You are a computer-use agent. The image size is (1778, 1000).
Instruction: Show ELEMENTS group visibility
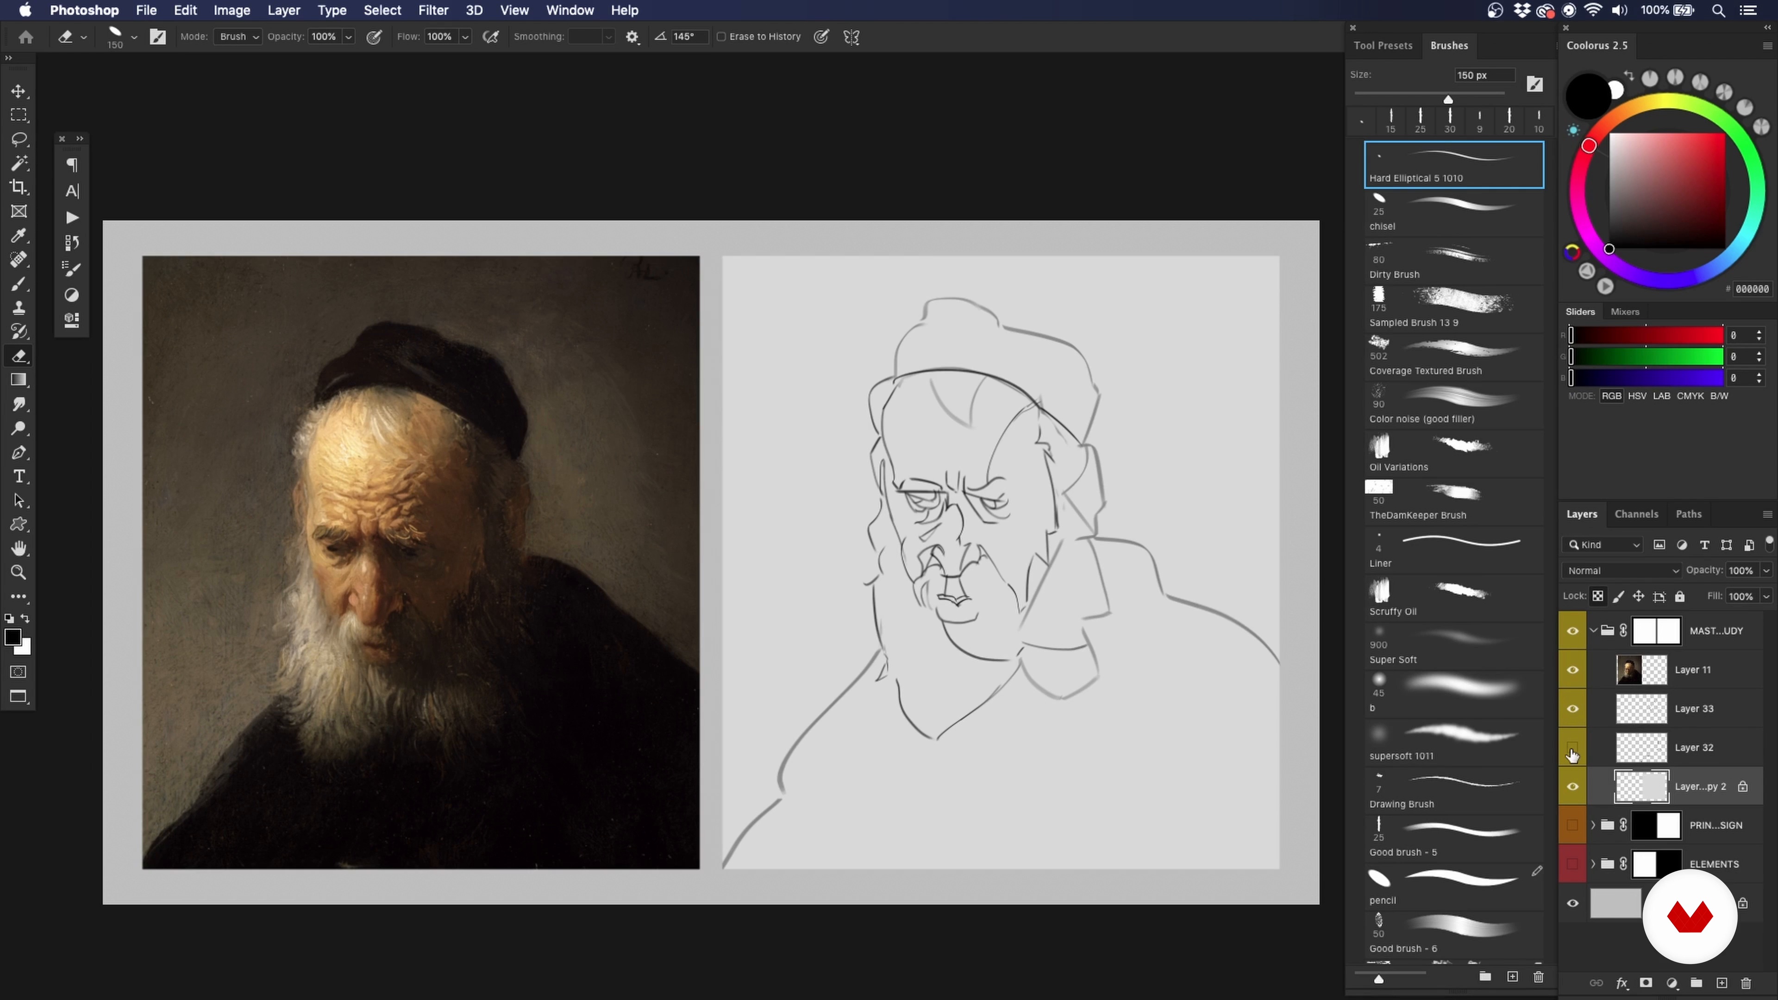1572,864
